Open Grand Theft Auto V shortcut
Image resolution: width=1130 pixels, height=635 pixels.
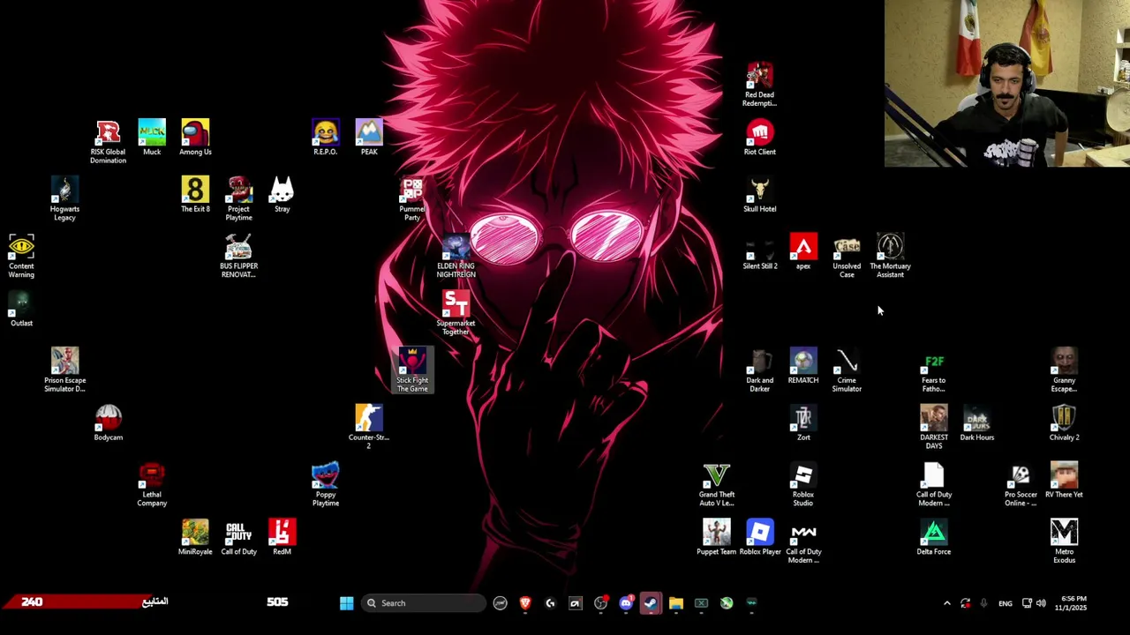(x=716, y=485)
